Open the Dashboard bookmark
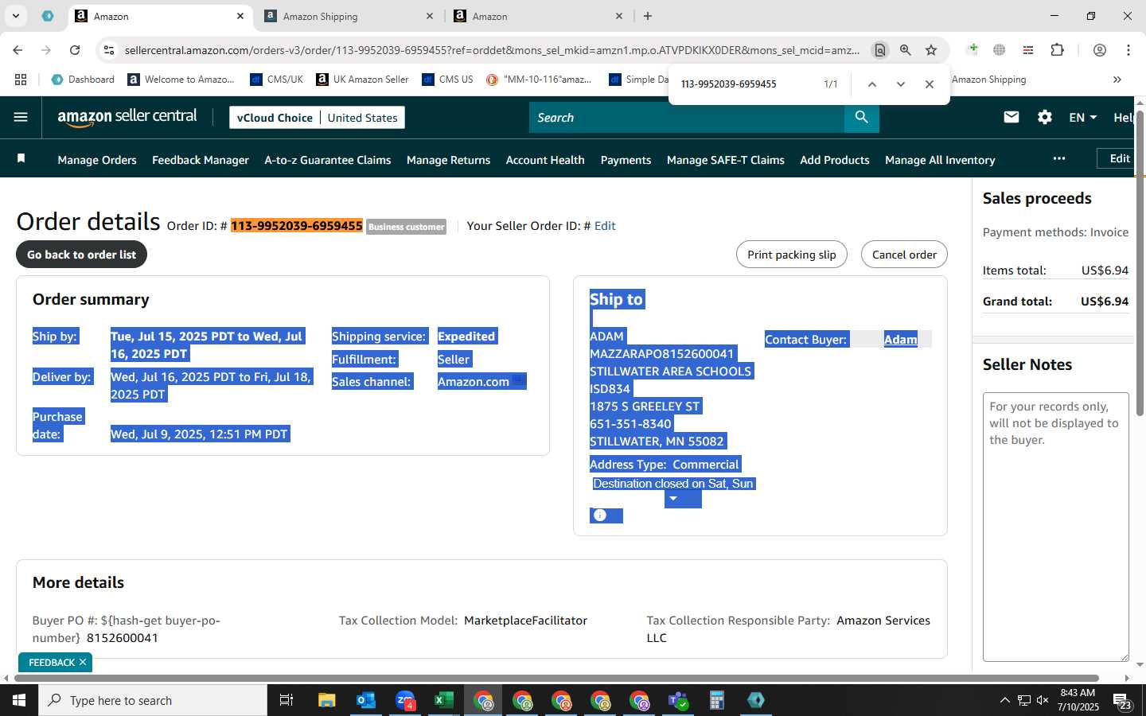This screenshot has width=1146, height=716. click(x=83, y=80)
